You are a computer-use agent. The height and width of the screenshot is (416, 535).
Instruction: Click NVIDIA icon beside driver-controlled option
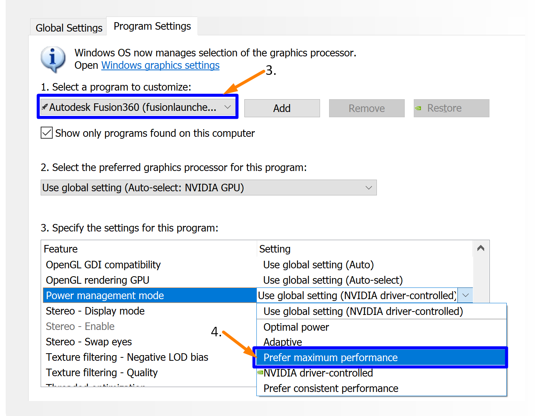[x=260, y=373]
